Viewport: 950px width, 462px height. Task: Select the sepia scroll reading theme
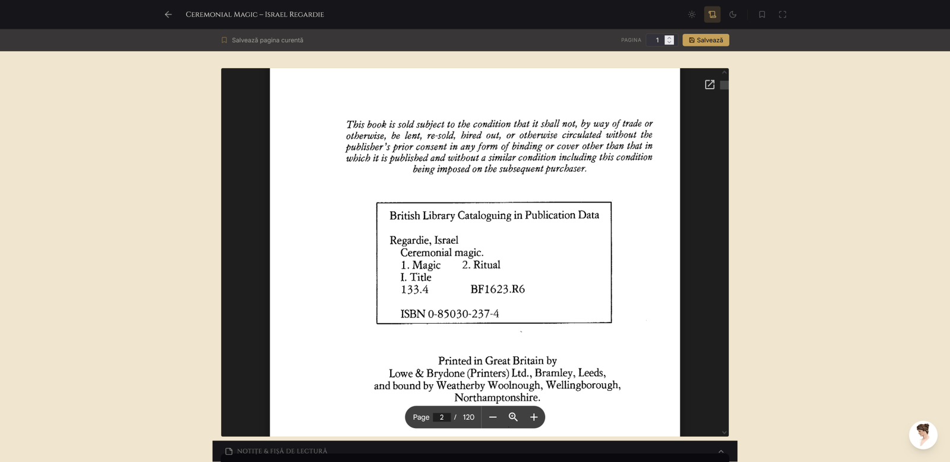click(x=712, y=14)
